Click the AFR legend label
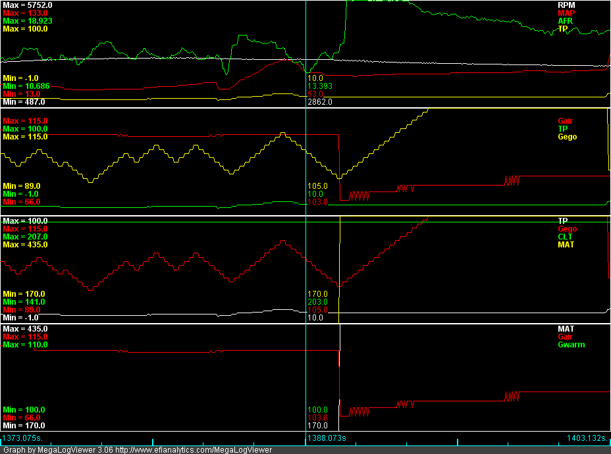This screenshot has width=611, height=454. click(x=565, y=20)
